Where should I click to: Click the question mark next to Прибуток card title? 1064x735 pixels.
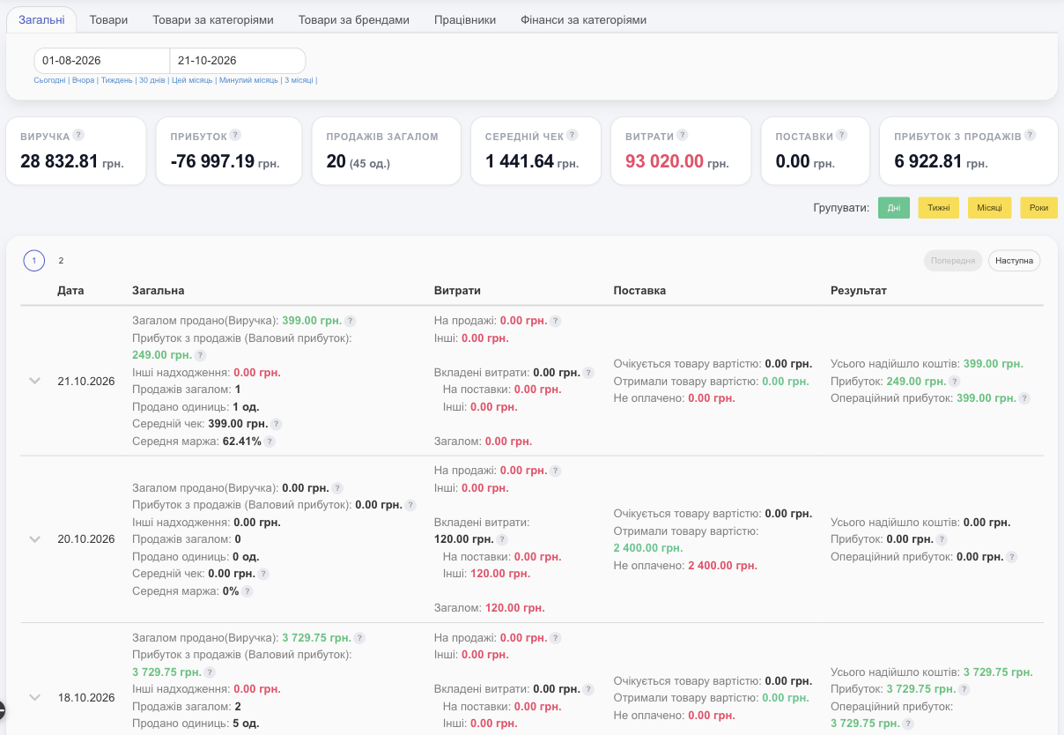click(x=235, y=135)
